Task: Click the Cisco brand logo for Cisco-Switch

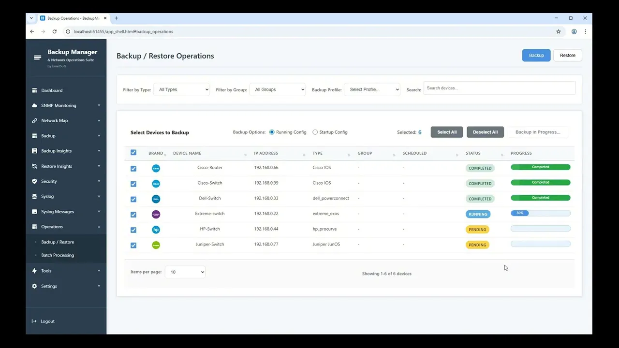Action: [x=156, y=184]
